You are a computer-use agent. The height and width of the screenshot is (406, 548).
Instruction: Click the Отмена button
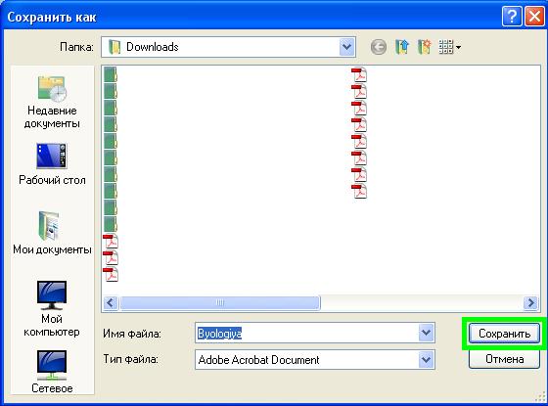coord(504,359)
